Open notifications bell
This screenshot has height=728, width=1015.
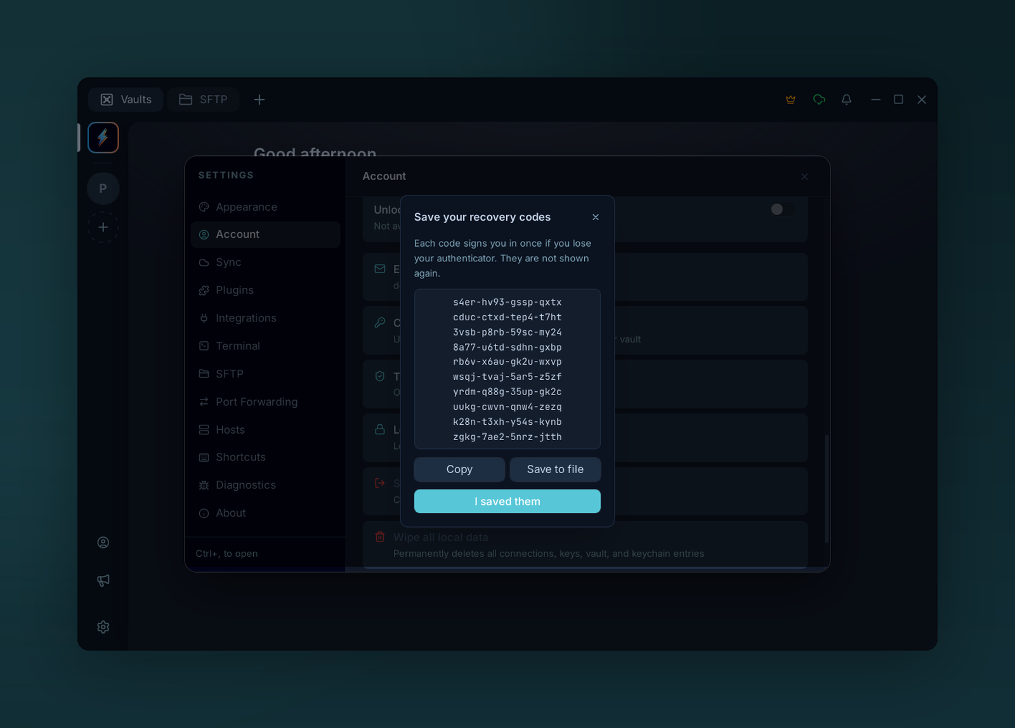846,100
